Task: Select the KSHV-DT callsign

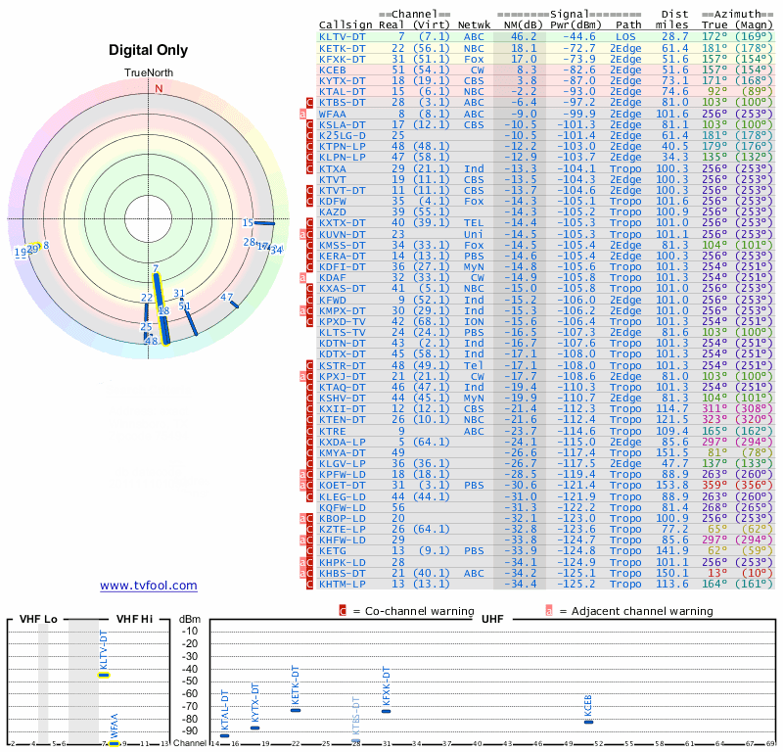Action: (x=342, y=399)
